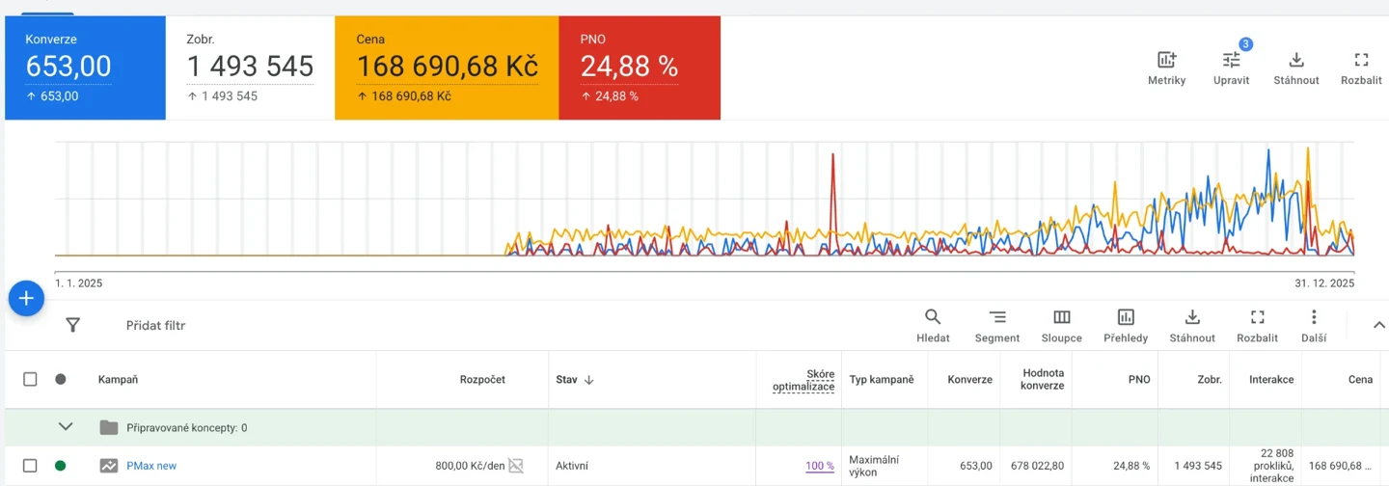This screenshot has width=1389, height=486.
Task: Sort by the Stav column header
Action: pos(575,380)
